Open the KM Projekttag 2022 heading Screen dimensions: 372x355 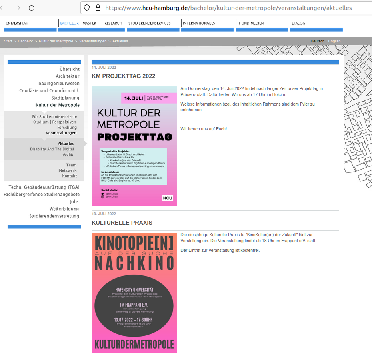123,76
